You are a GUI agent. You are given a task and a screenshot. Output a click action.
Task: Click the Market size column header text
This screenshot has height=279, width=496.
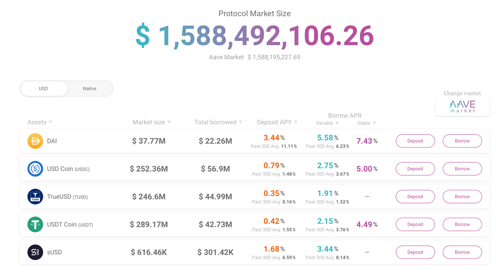[x=149, y=122]
